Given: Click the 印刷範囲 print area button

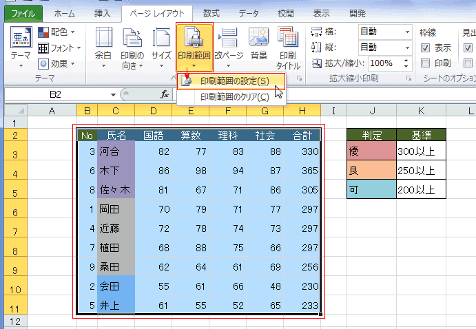Looking at the screenshot, I should (x=194, y=47).
